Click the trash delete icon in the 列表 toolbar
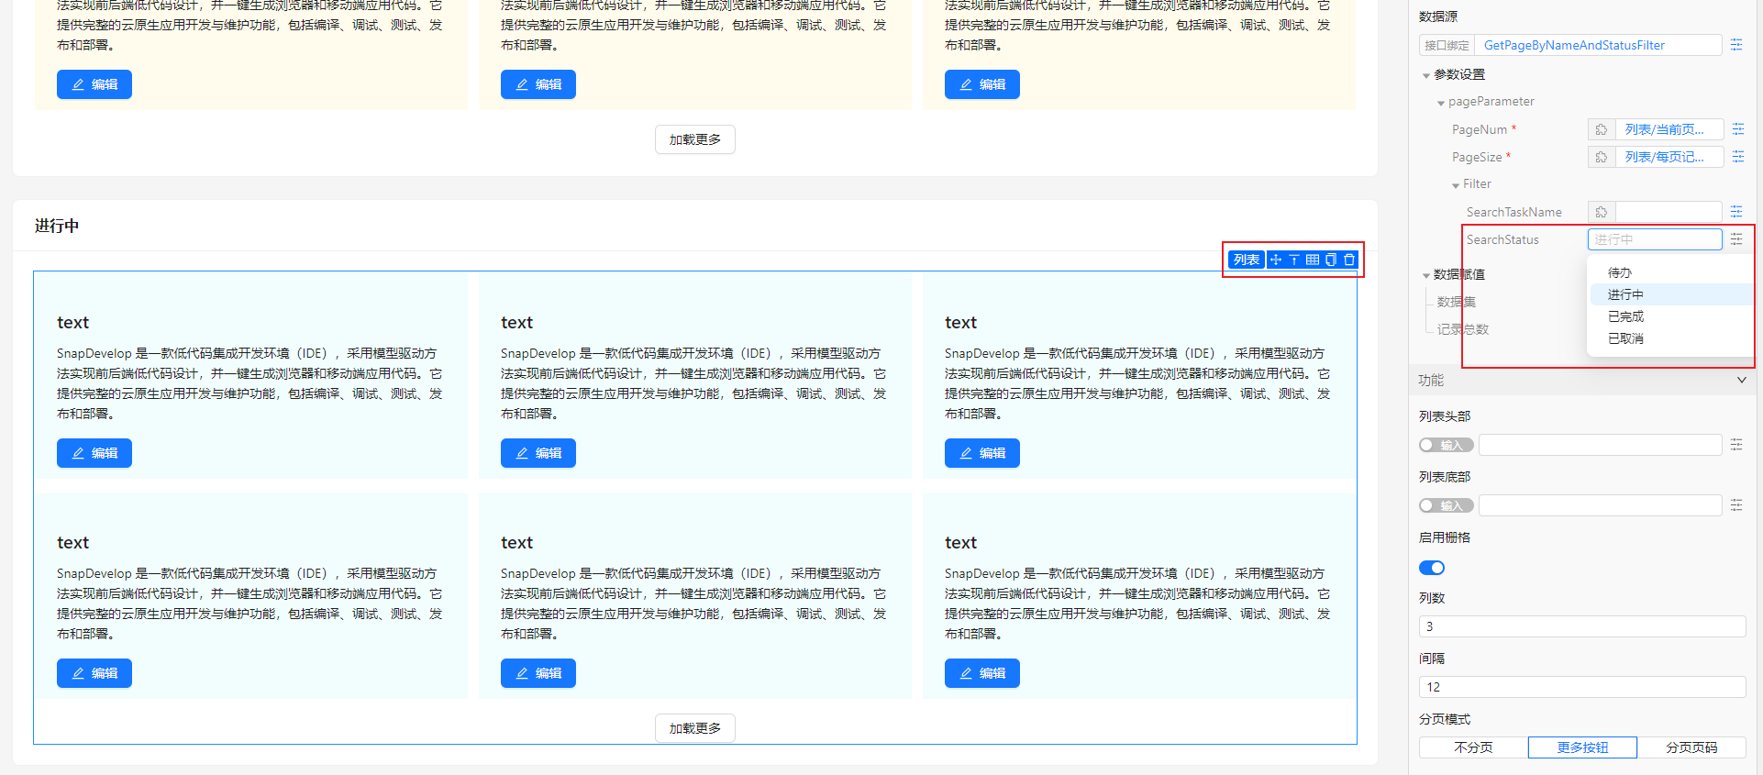1763x775 pixels. point(1349,260)
